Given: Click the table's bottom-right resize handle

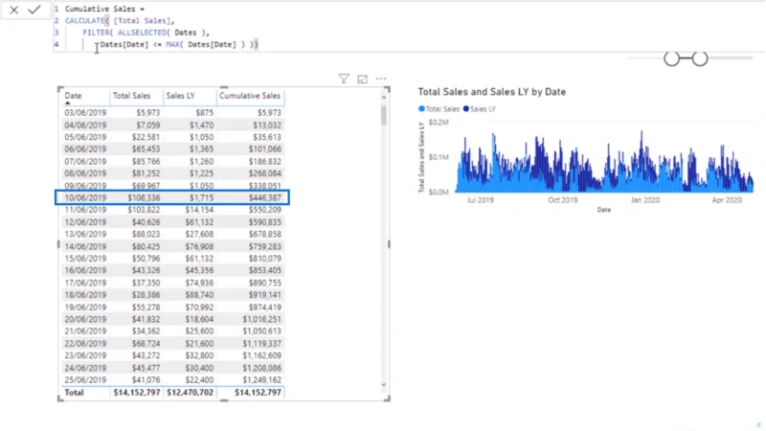Looking at the screenshot, I should 387,398.
